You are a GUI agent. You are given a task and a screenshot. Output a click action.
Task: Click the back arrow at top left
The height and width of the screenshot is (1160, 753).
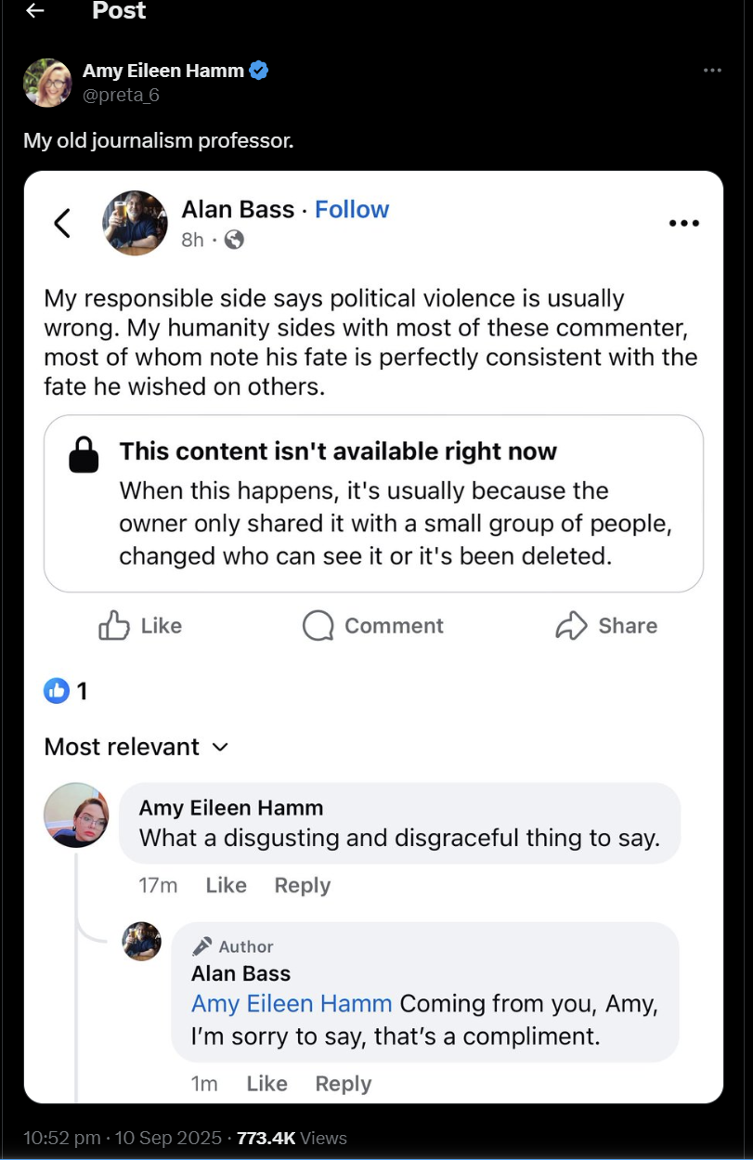pyautogui.click(x=35, y=11)
